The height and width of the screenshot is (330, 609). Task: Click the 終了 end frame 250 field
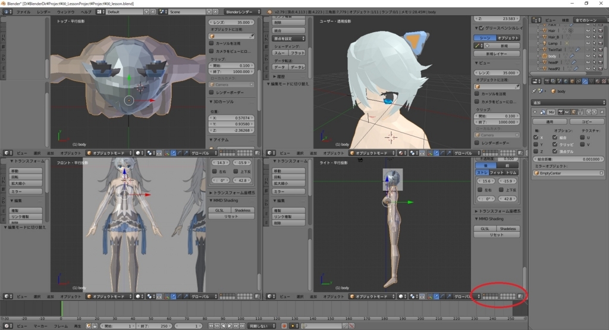pos(155,326)
